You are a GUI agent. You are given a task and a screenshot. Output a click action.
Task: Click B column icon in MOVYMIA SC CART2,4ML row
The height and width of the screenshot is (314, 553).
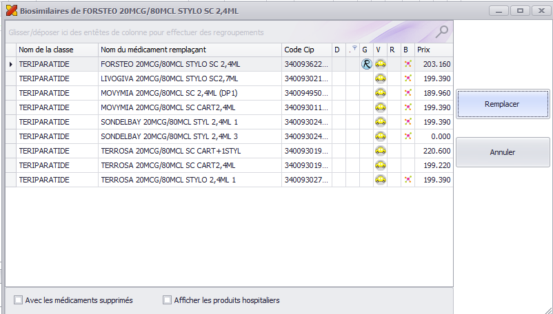click(x=408, y=107)
